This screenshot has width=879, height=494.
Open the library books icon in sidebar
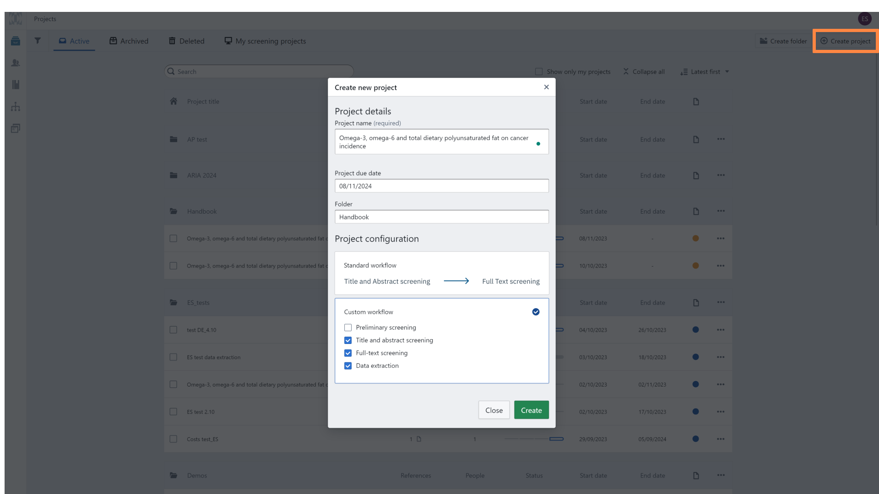(16, 85)
